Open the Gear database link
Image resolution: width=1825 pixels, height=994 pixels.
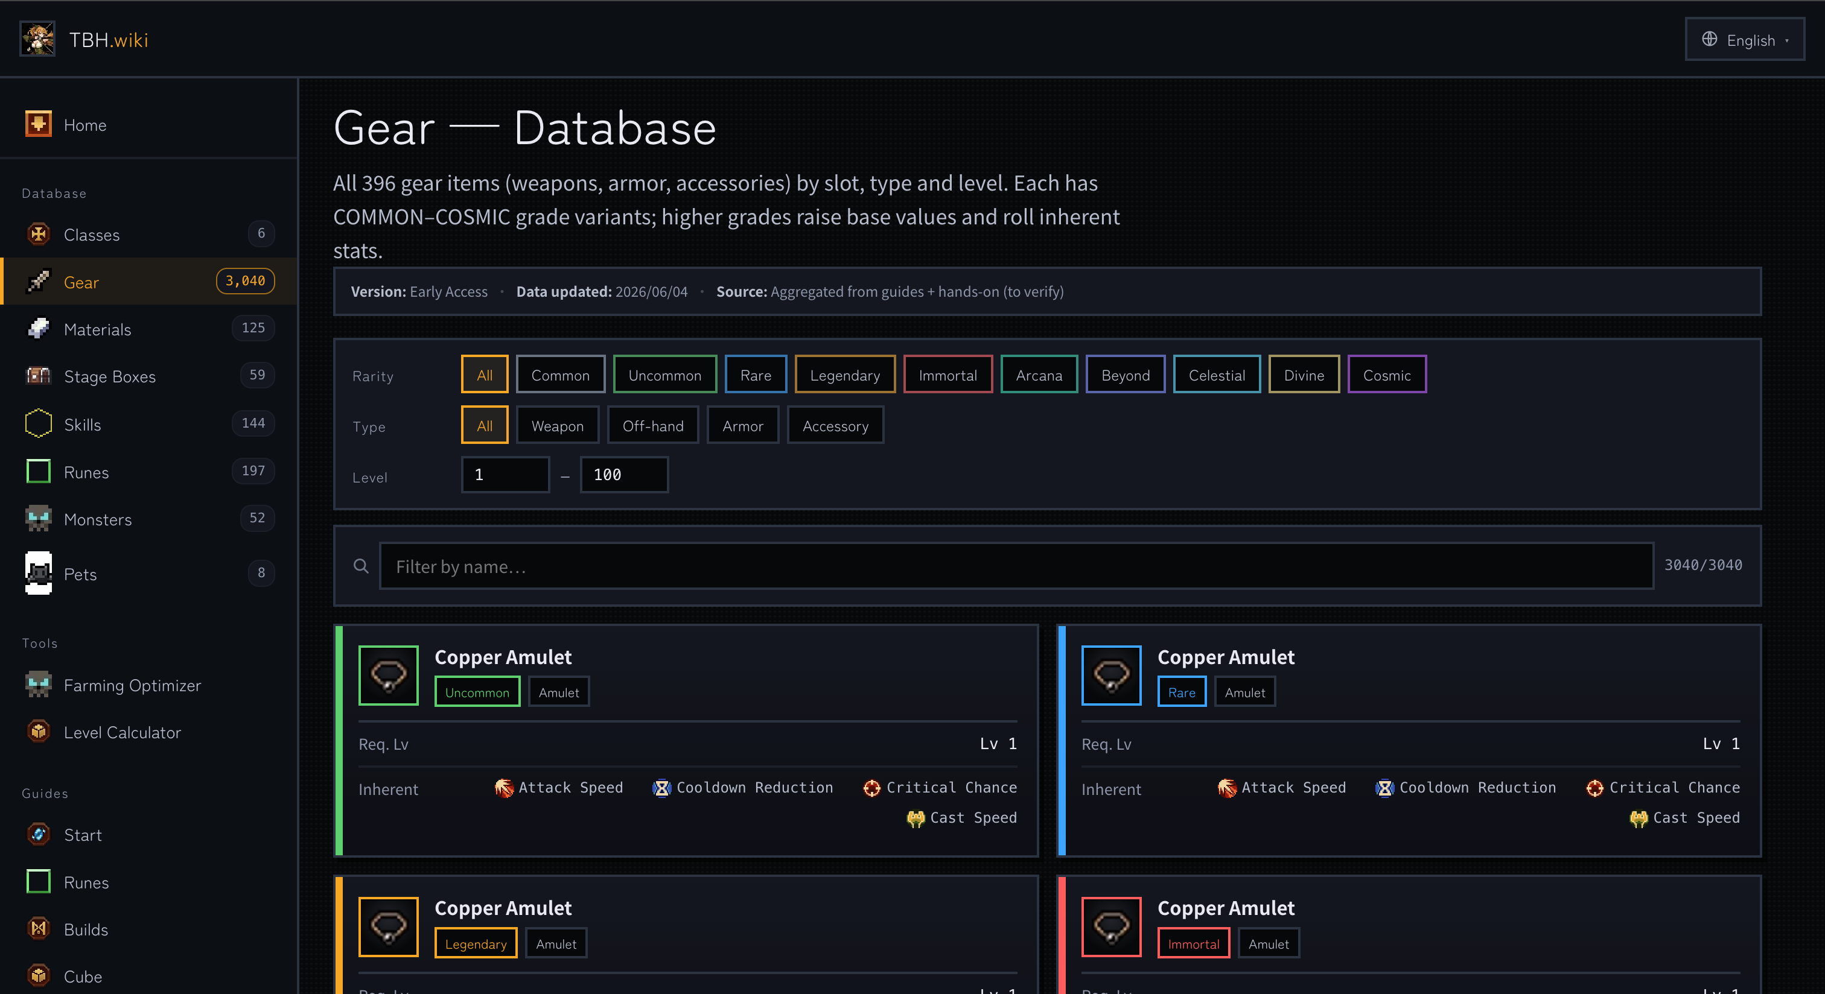point(149,282)
